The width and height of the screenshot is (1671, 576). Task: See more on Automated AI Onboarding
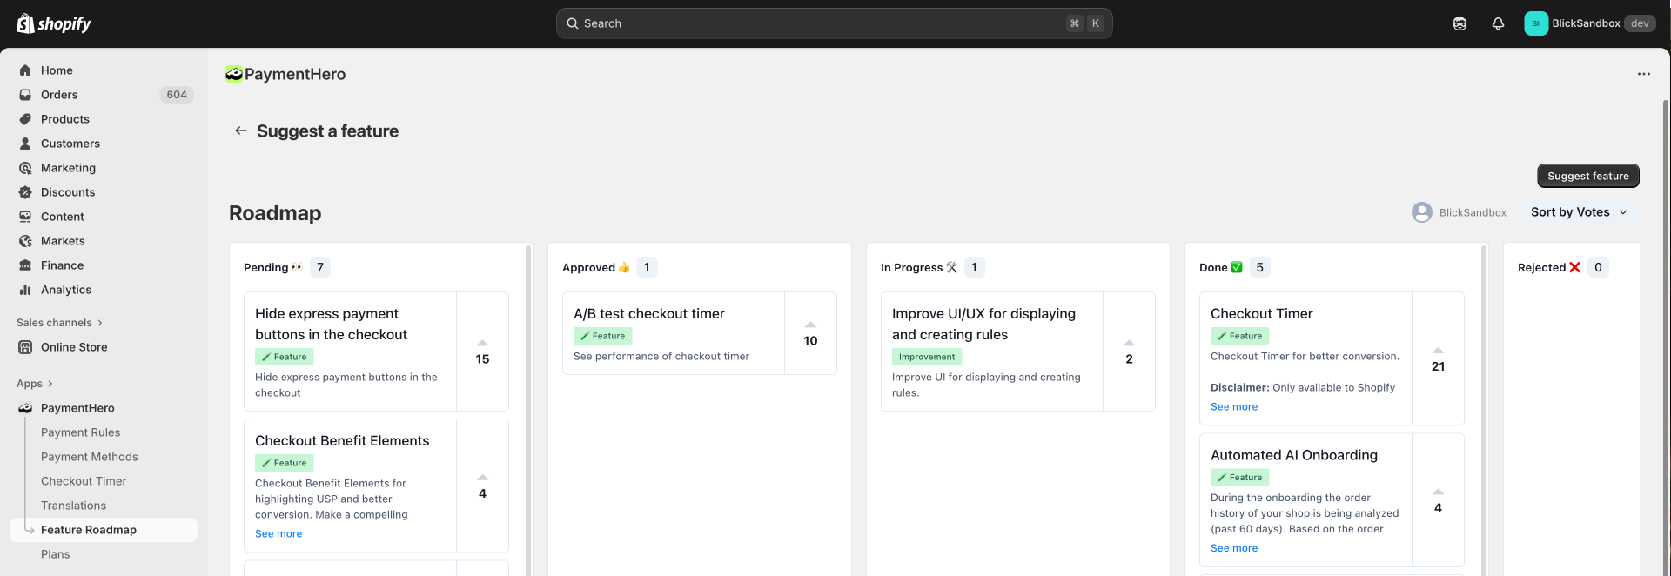click(1234, 548)
